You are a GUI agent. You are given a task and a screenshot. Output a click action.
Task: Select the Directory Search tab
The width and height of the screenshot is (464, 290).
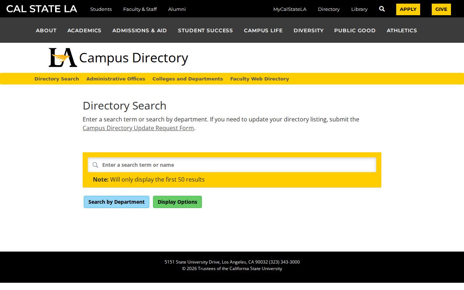coord(57,79)
